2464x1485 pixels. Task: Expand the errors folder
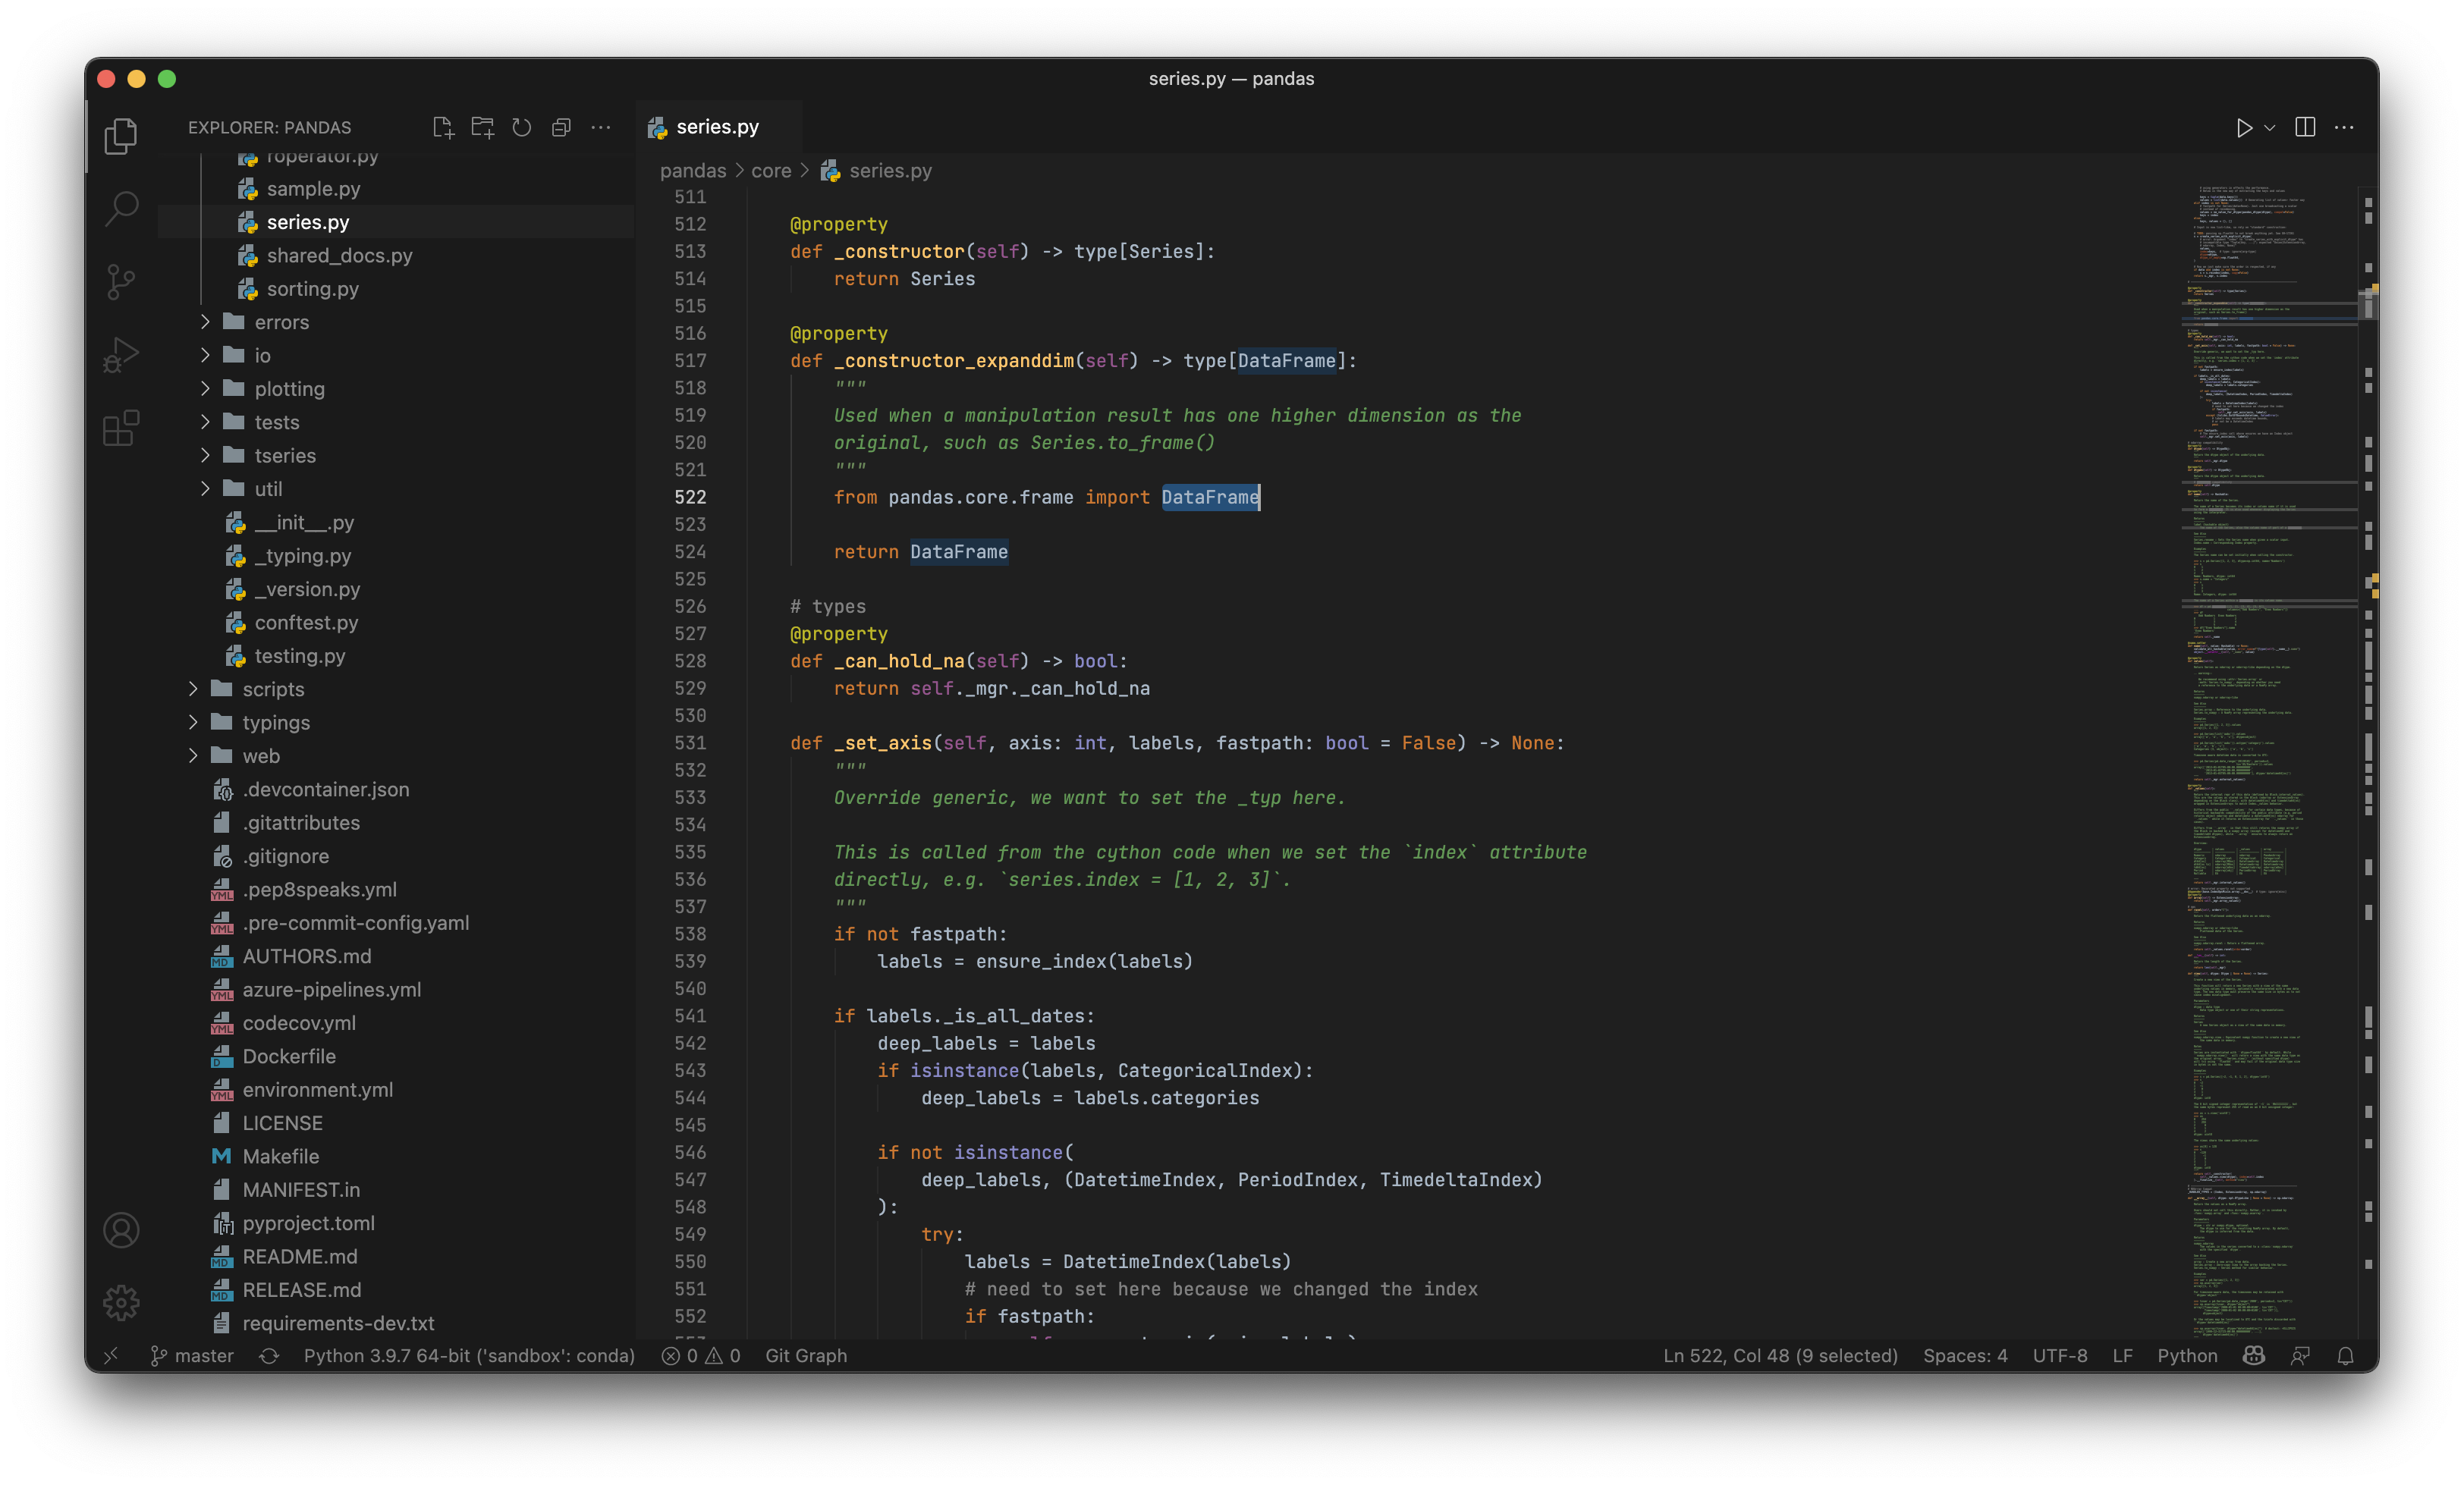tap(281, 322)
